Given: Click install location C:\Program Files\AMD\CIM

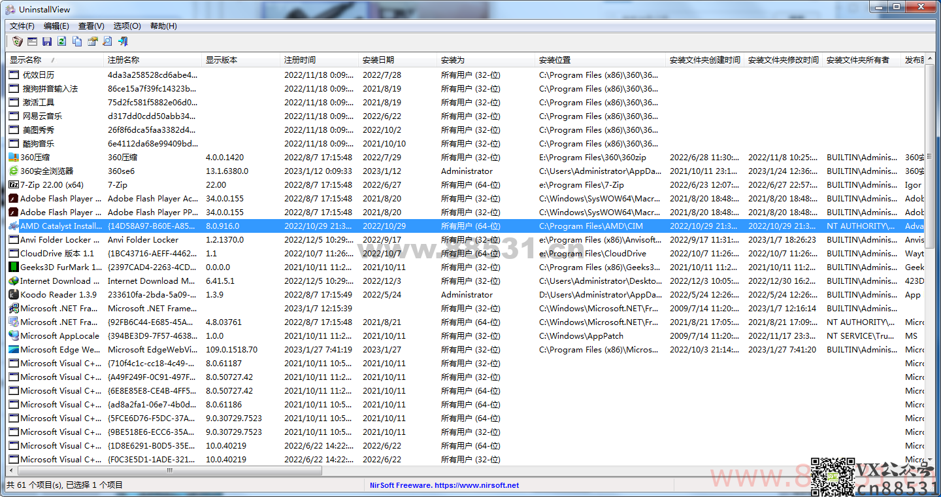Looking at the screenshot, I should pyautogui.click(x=591, y=226).
